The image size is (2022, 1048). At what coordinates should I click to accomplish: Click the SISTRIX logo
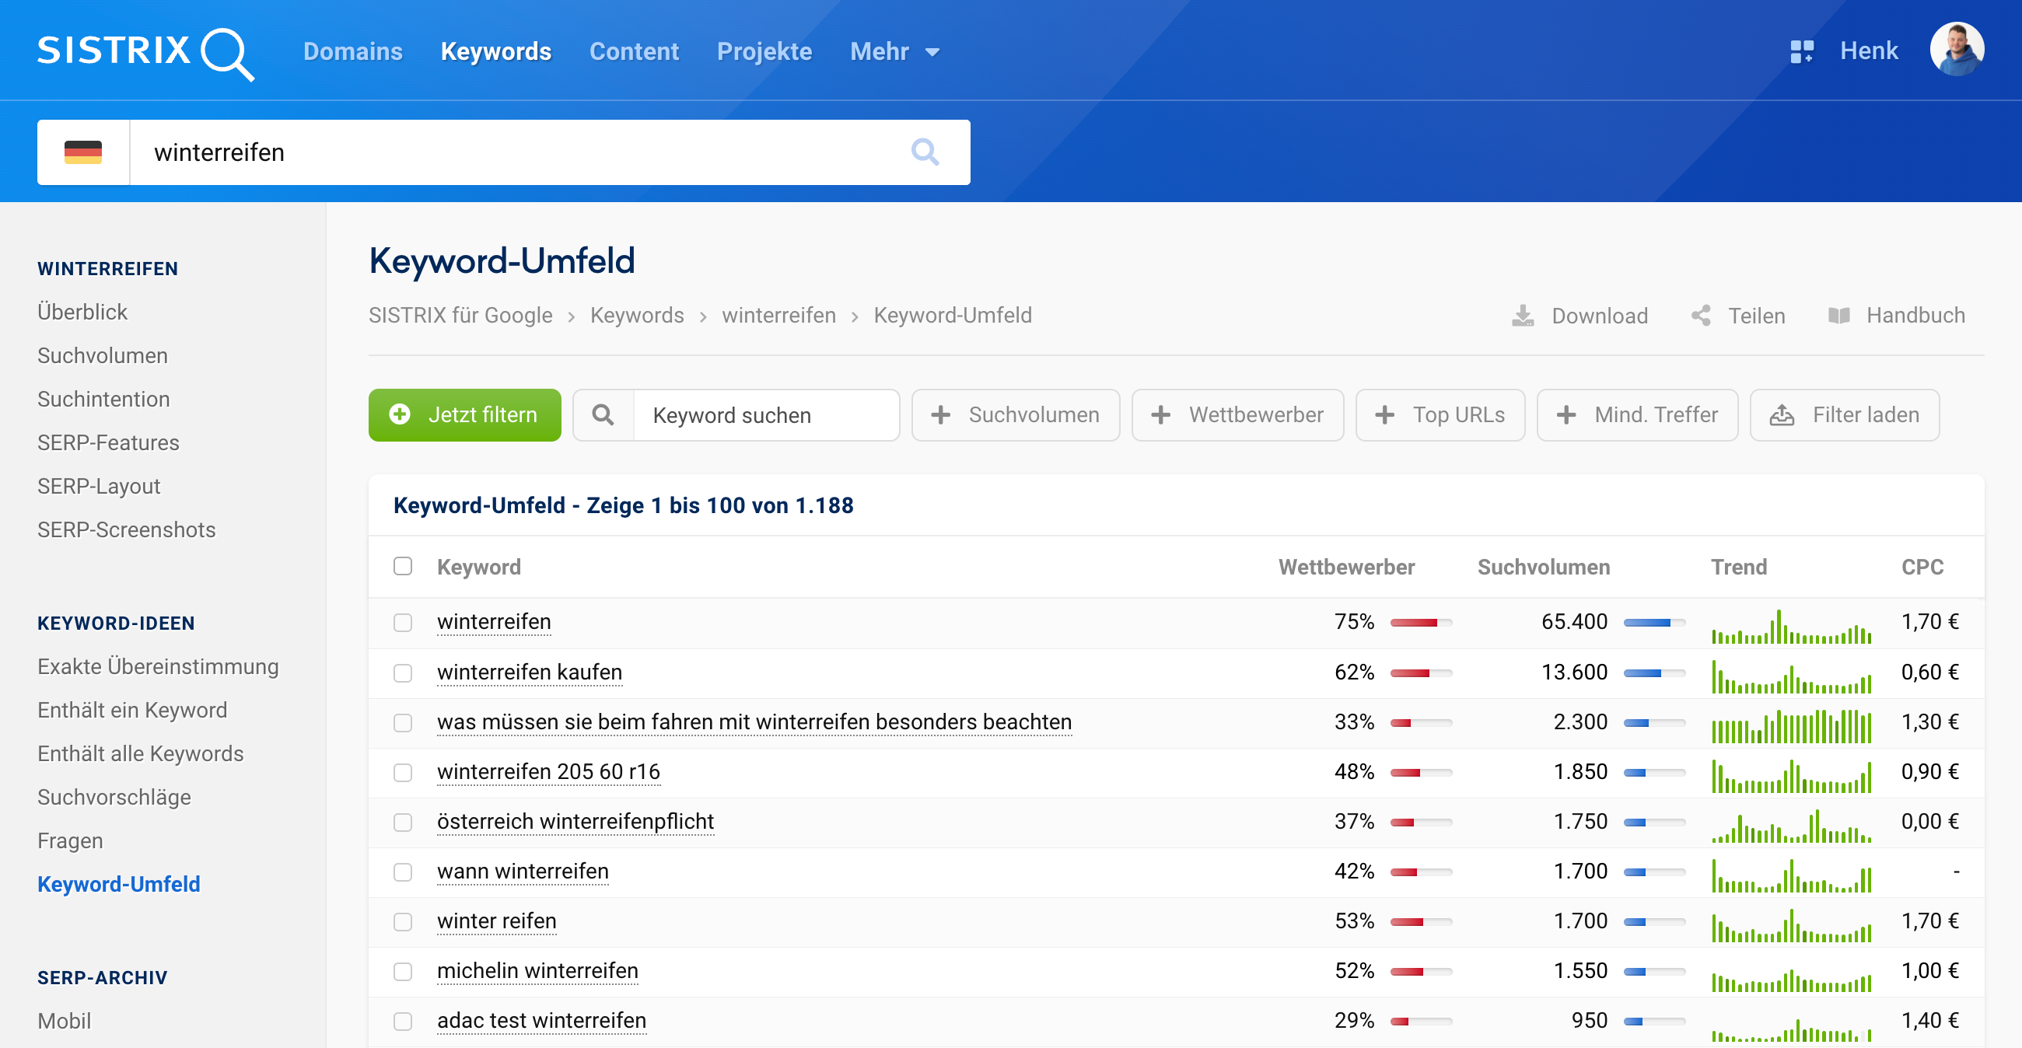tap(145, 53)
